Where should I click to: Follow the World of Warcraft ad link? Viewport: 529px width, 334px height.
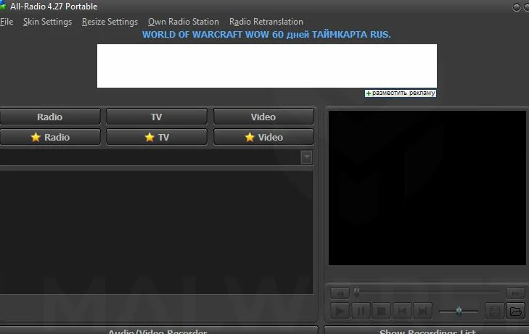(x=266, y=35)
